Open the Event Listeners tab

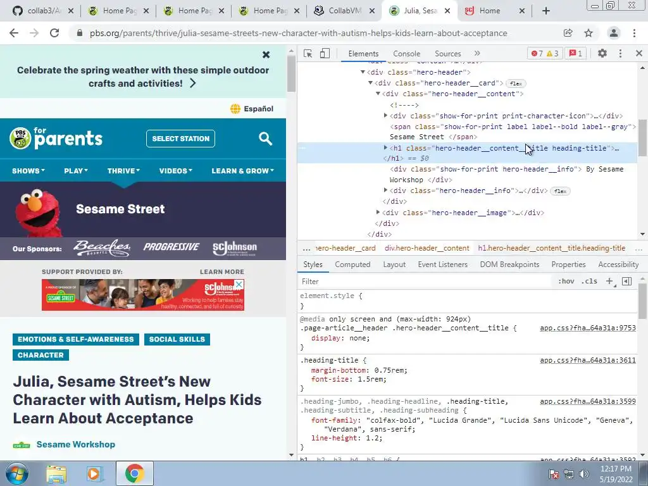point(442,265)
